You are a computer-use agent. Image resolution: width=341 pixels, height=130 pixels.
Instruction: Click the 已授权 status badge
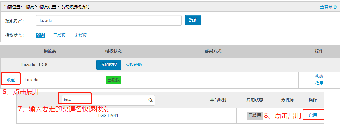pyautogui.click(x=113, y=80)
